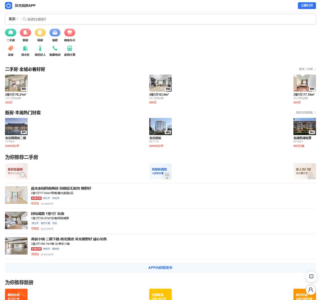Image resolution: width=321 pixels, height=300 pixels.
Task: Click the 装修 decoration icon
Action: [55, 33]
